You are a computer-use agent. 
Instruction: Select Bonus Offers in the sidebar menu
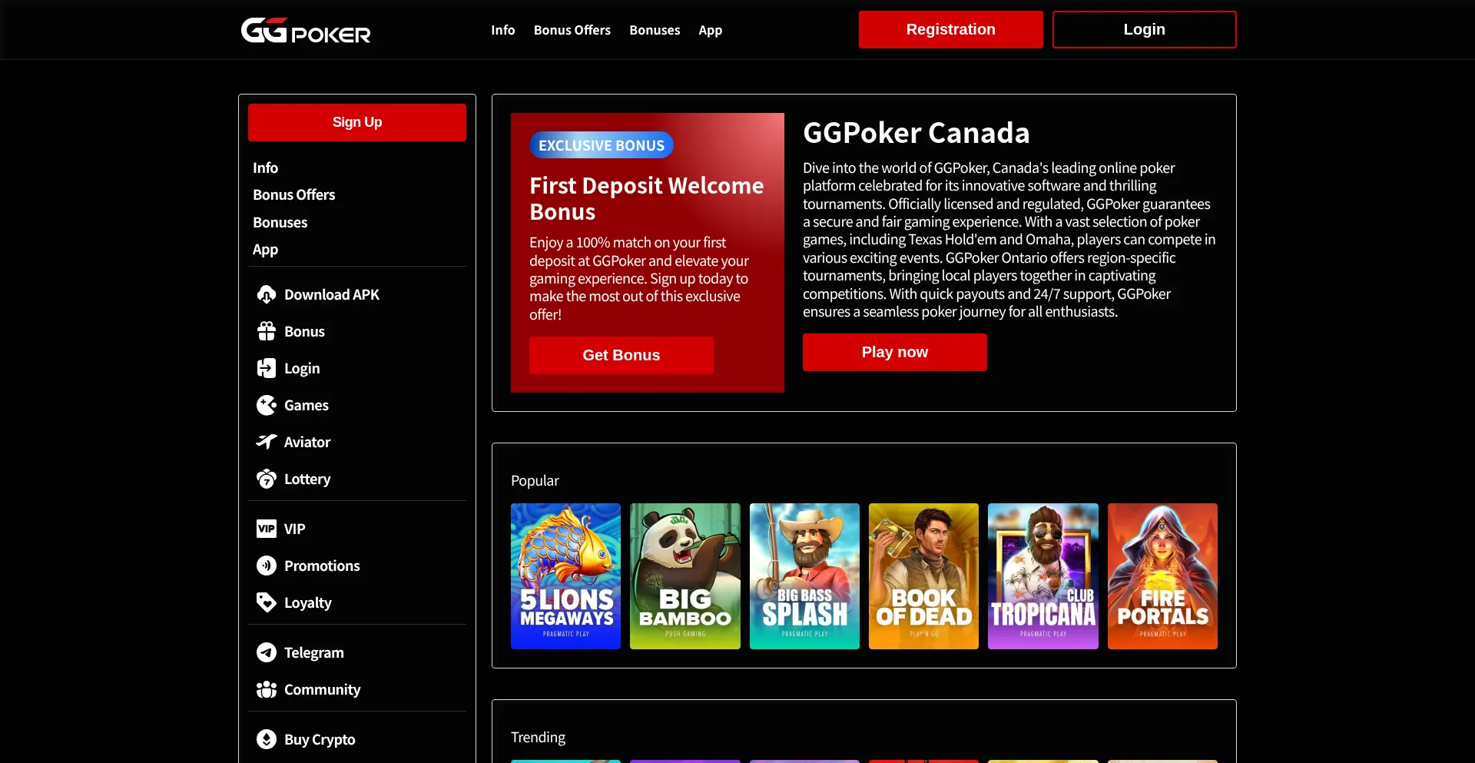(x=294, y=194)
